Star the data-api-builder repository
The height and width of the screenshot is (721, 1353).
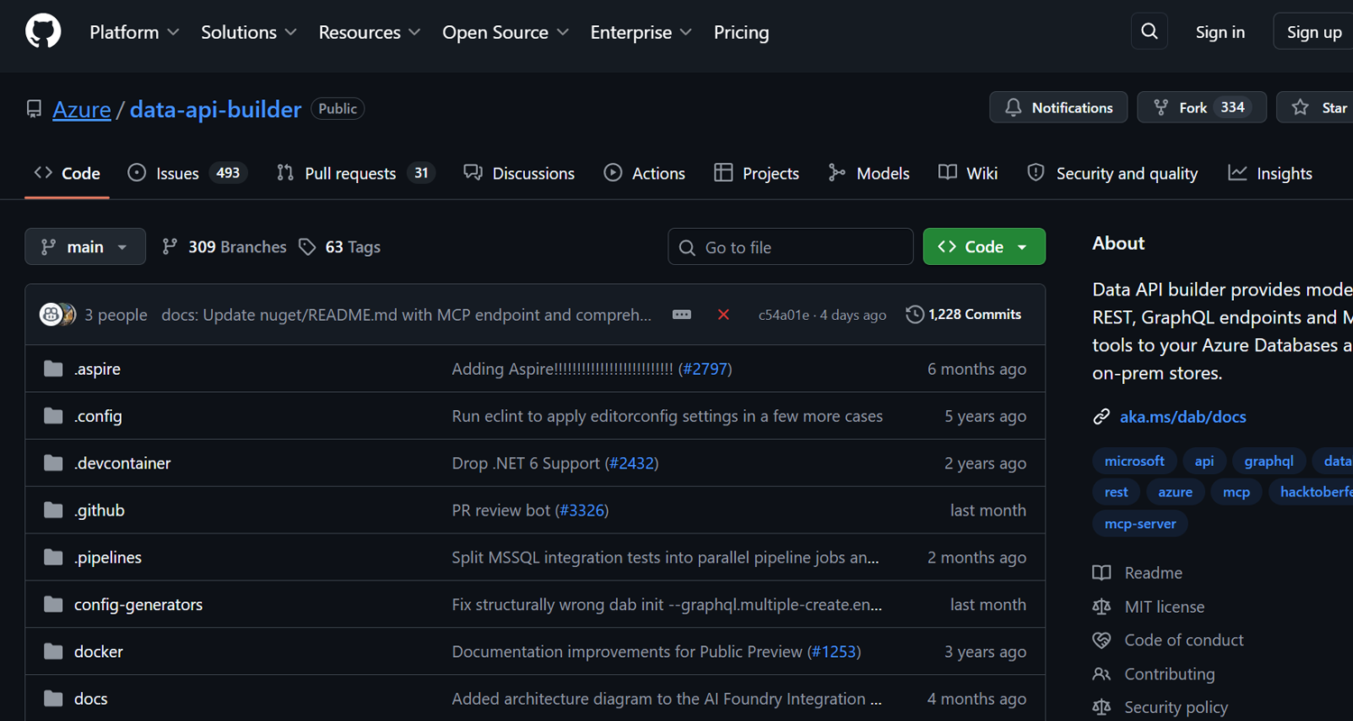1317,107
